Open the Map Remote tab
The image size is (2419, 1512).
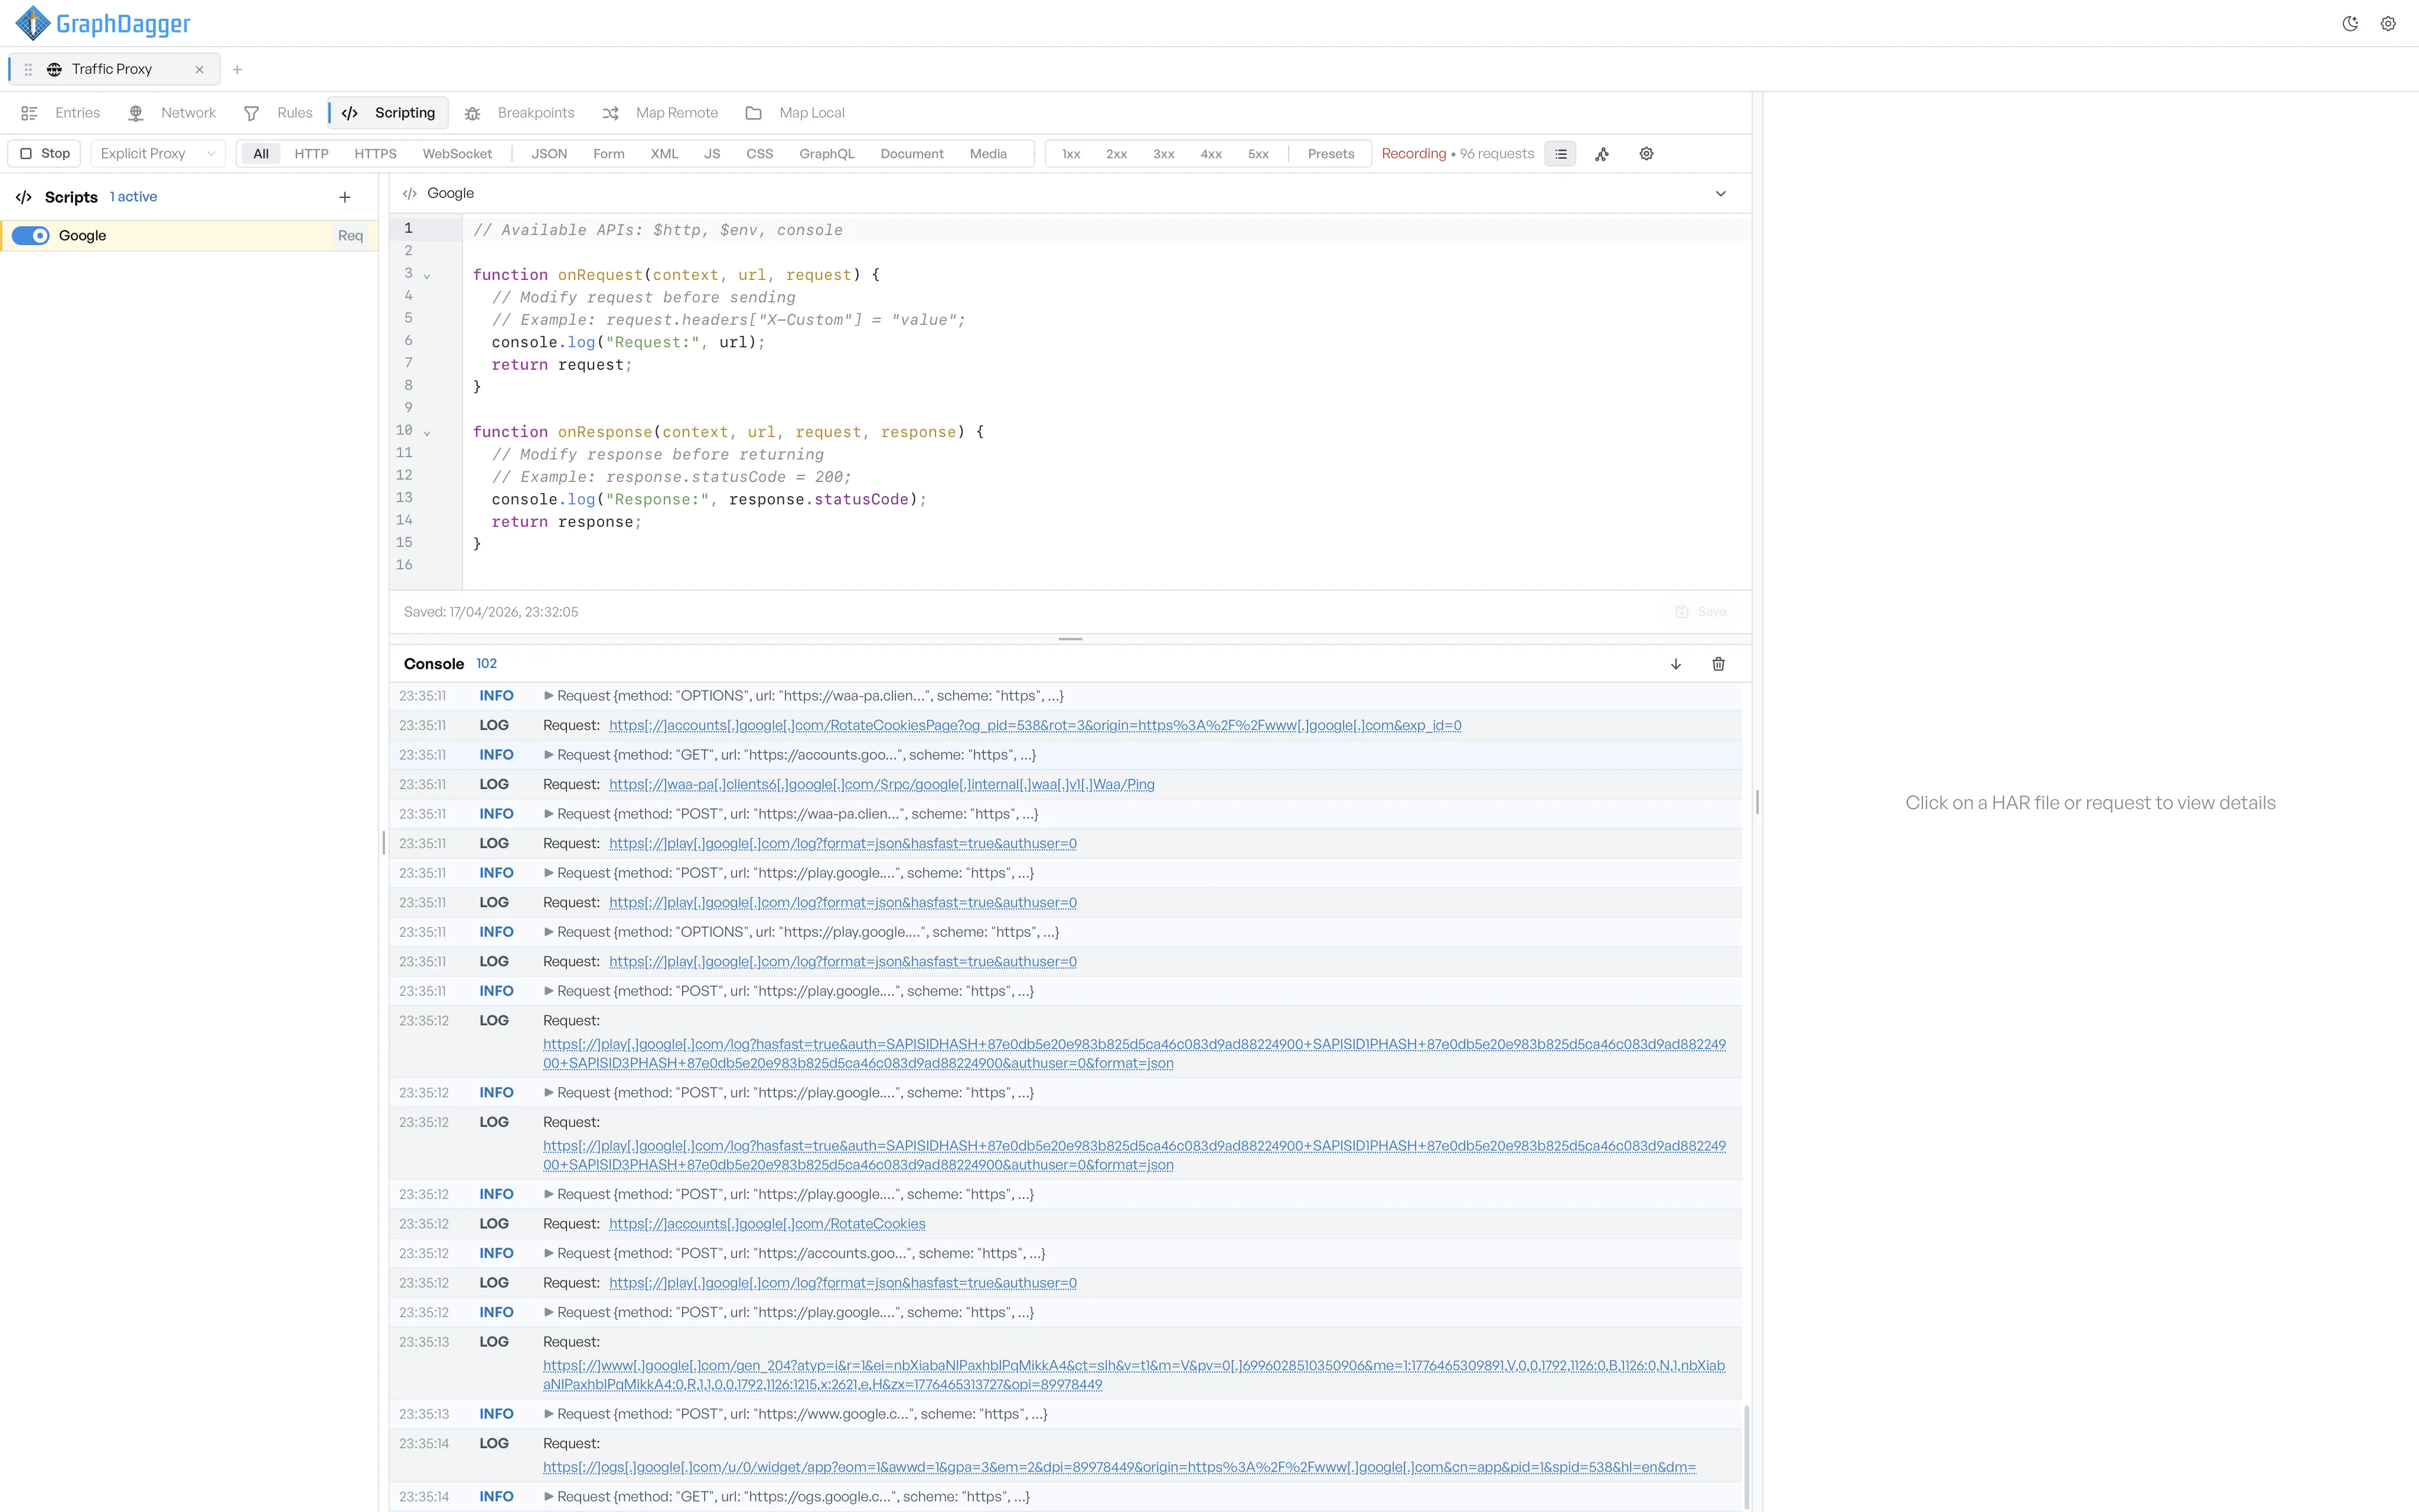[x=661, y=113]
